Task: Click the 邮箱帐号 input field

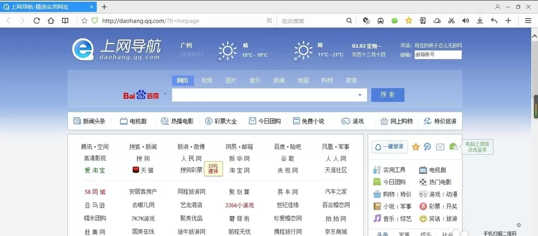Action: coord(438,55)
